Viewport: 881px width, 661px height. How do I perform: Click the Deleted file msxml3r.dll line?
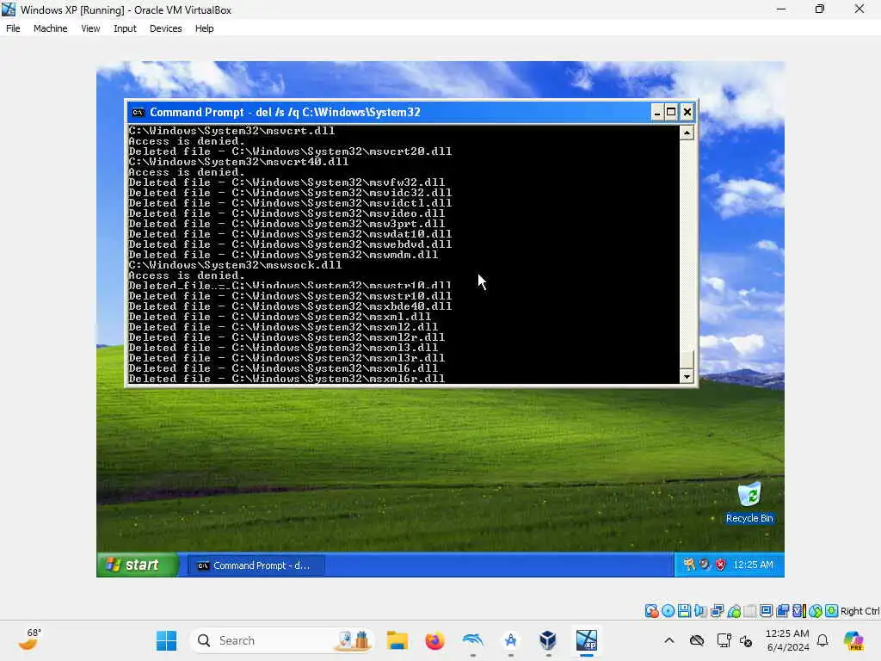click(286, 357)
